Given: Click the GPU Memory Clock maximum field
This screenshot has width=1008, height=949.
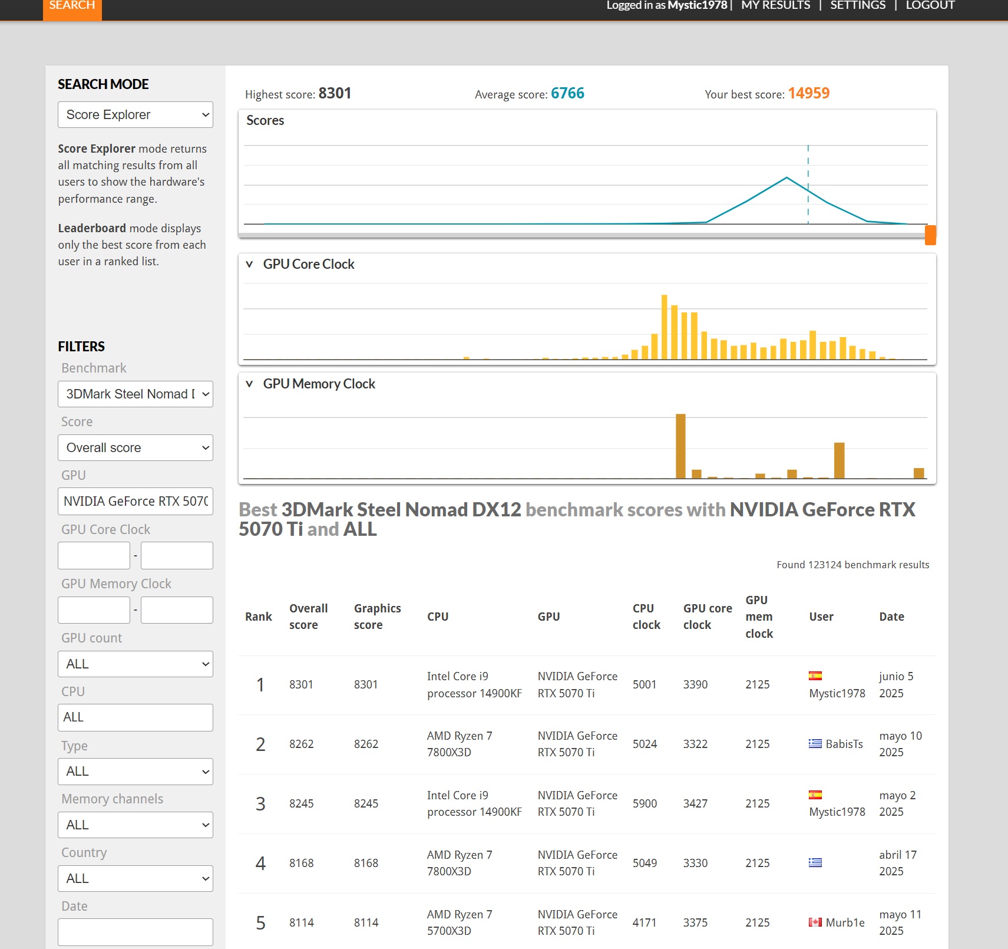Looking at the screenshot, I should (x=177, y=610).
